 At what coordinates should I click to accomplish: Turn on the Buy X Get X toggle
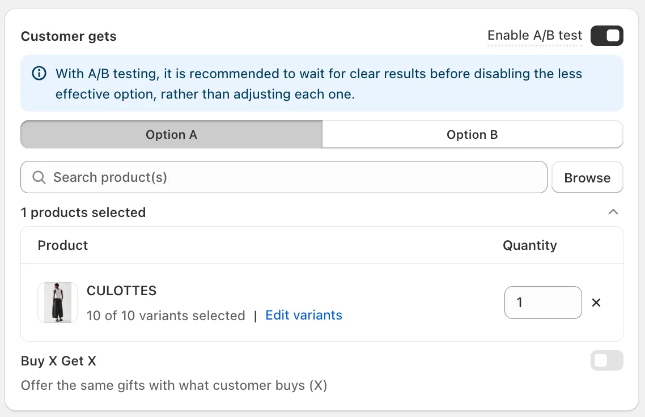[x=607, y=360]
